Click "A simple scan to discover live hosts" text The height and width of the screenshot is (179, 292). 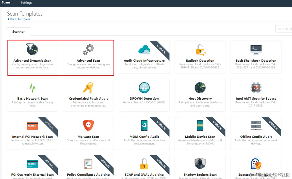click(200, 104)
